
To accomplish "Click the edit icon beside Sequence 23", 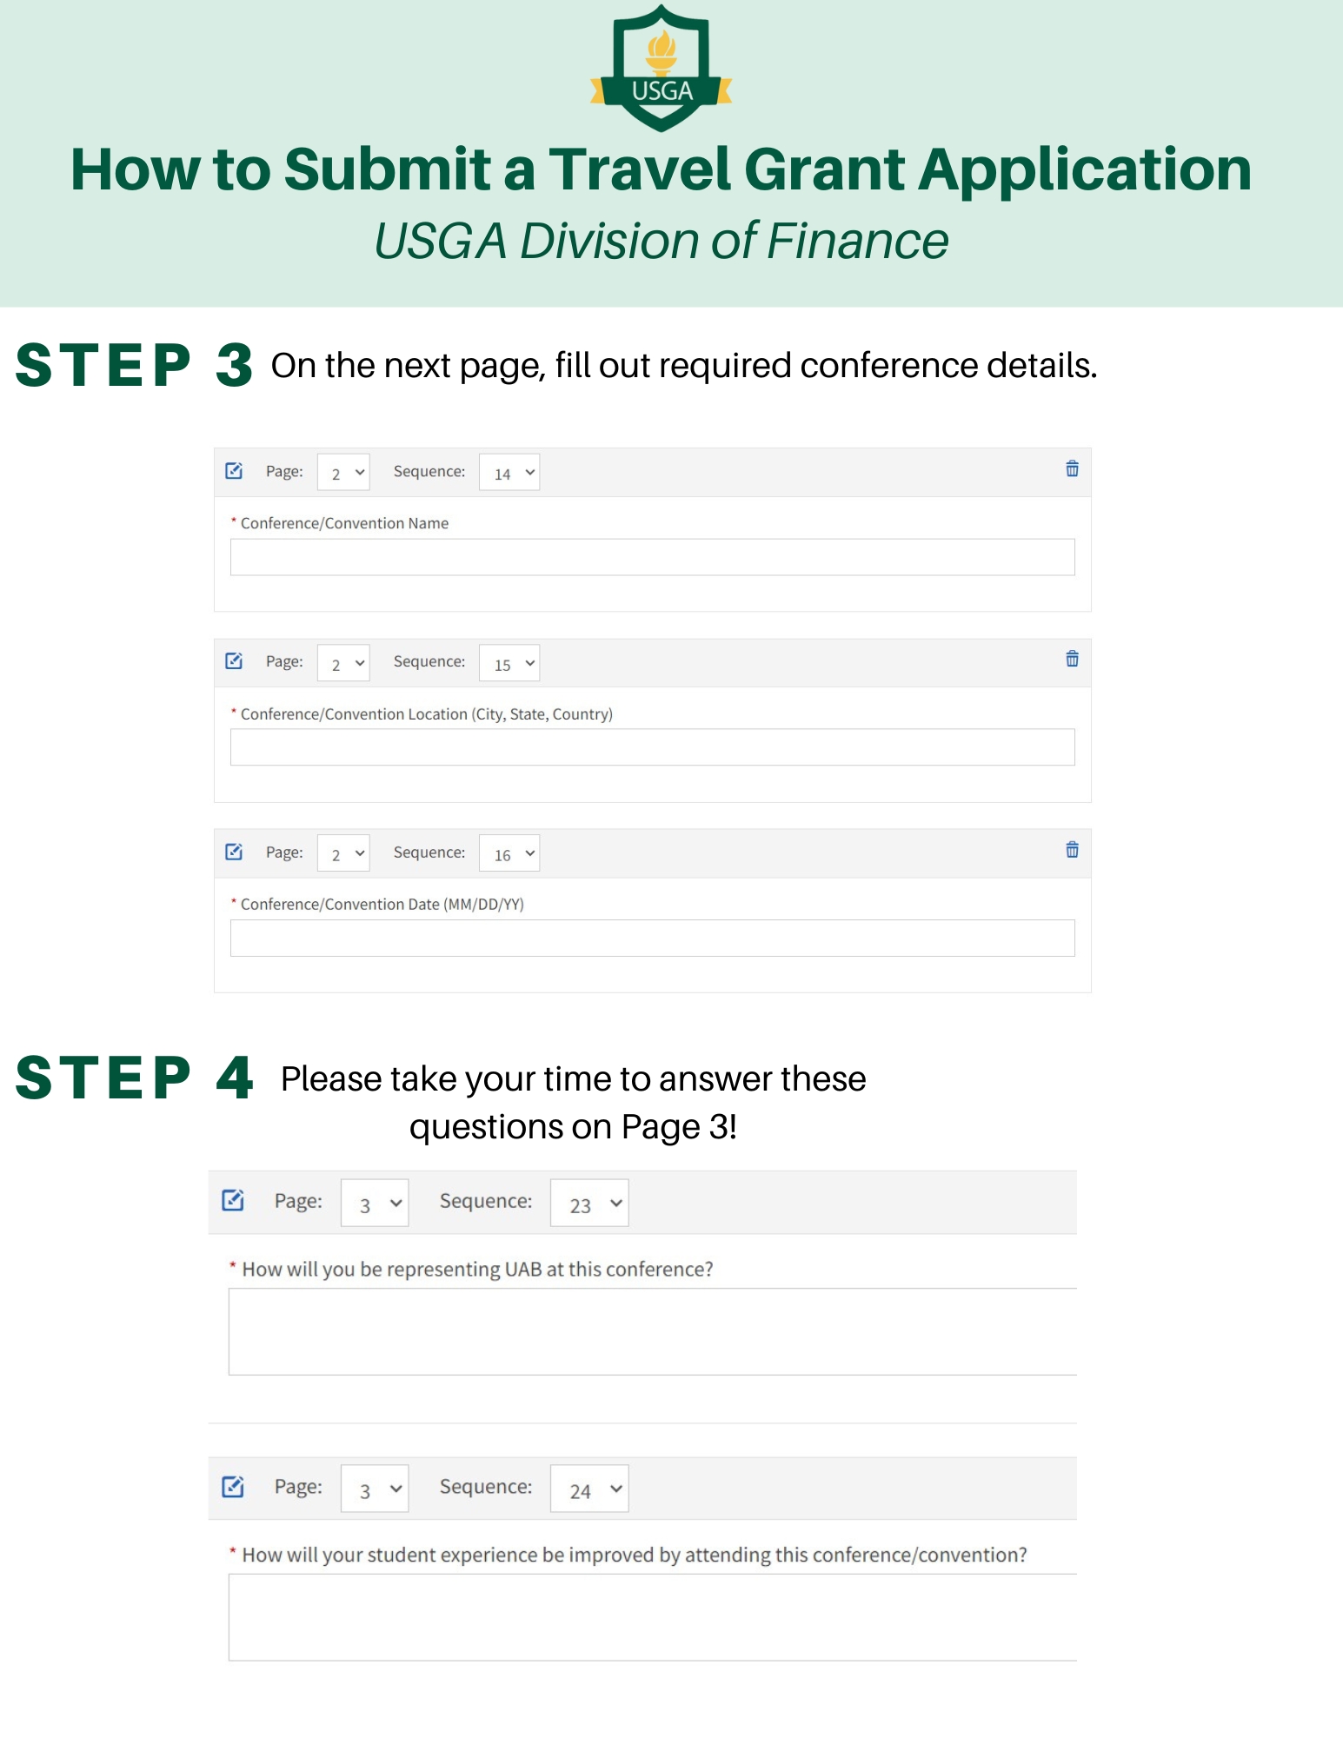I will (x=233, y=1200).
